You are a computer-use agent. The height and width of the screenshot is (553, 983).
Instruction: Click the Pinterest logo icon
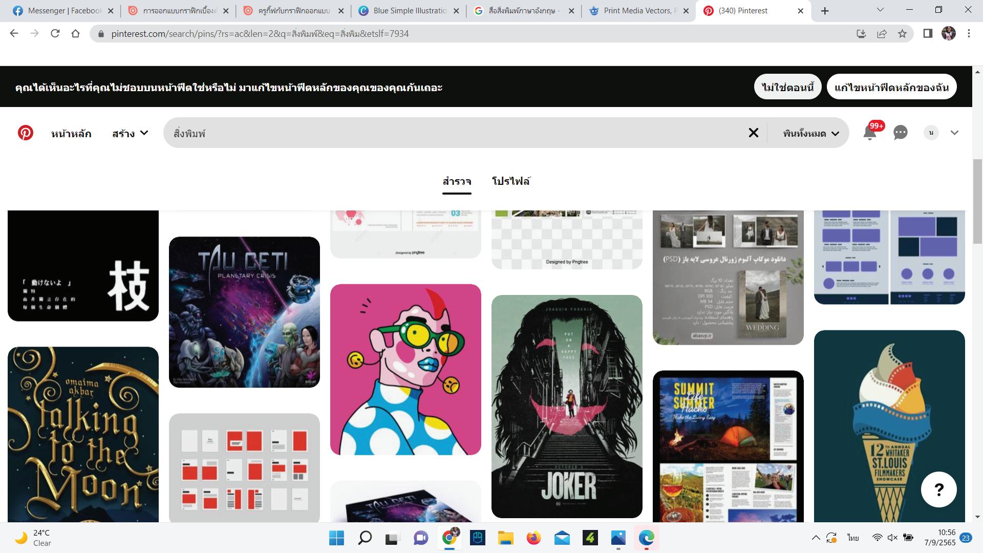pos(25,133)
